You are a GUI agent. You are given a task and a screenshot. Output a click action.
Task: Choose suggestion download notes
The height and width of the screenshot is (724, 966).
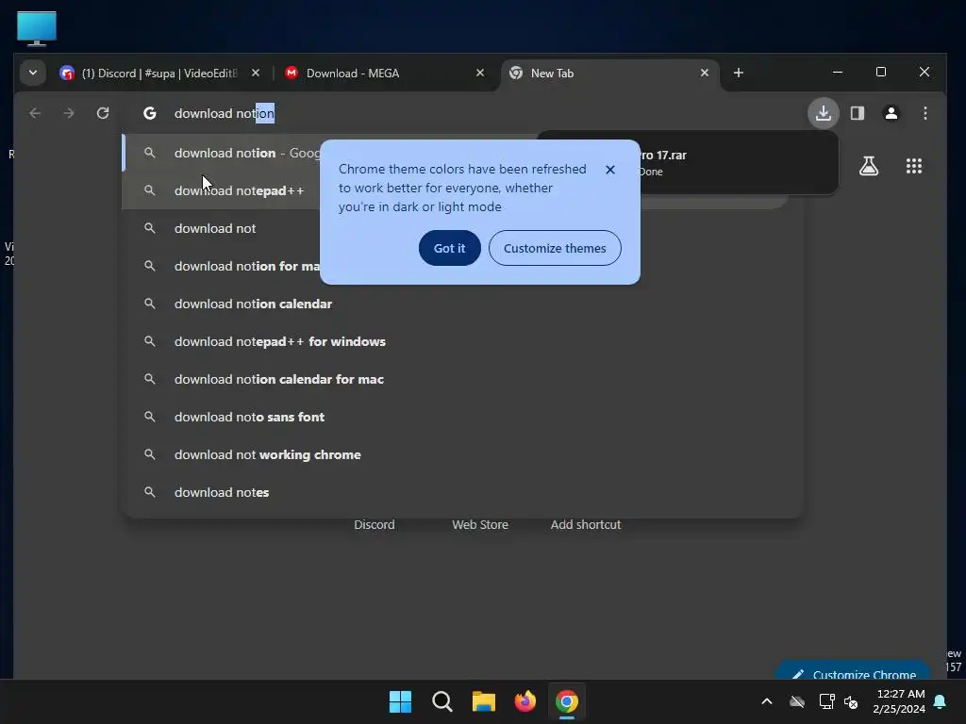[x=462, y=492]
